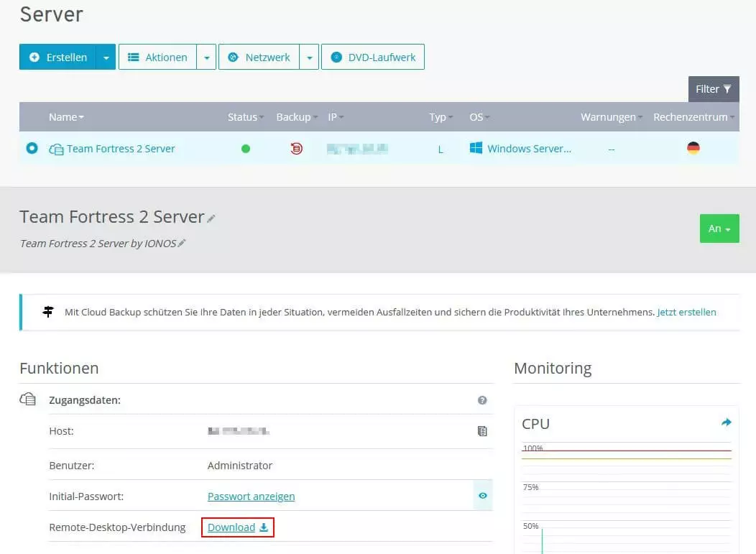Image resolution: width=756 pixels, height=554 pixels.
Task: Click the funnel icon on Filter button
Action: [x=727, y=89]
